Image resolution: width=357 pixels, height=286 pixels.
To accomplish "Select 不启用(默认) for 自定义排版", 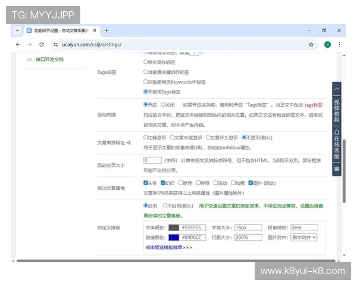I will point(165,206).
